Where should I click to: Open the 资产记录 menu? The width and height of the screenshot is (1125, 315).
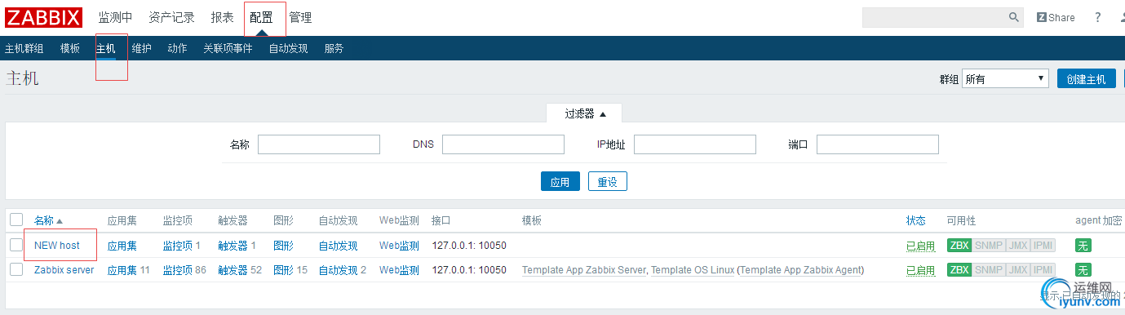click(171, 17)
